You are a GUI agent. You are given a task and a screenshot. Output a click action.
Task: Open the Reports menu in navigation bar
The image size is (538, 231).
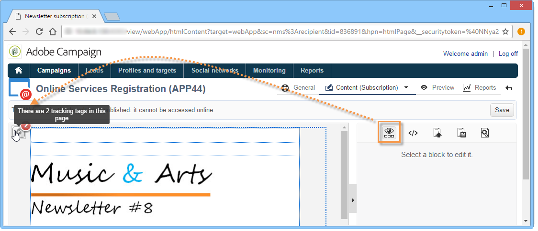(x=312, y=71)
